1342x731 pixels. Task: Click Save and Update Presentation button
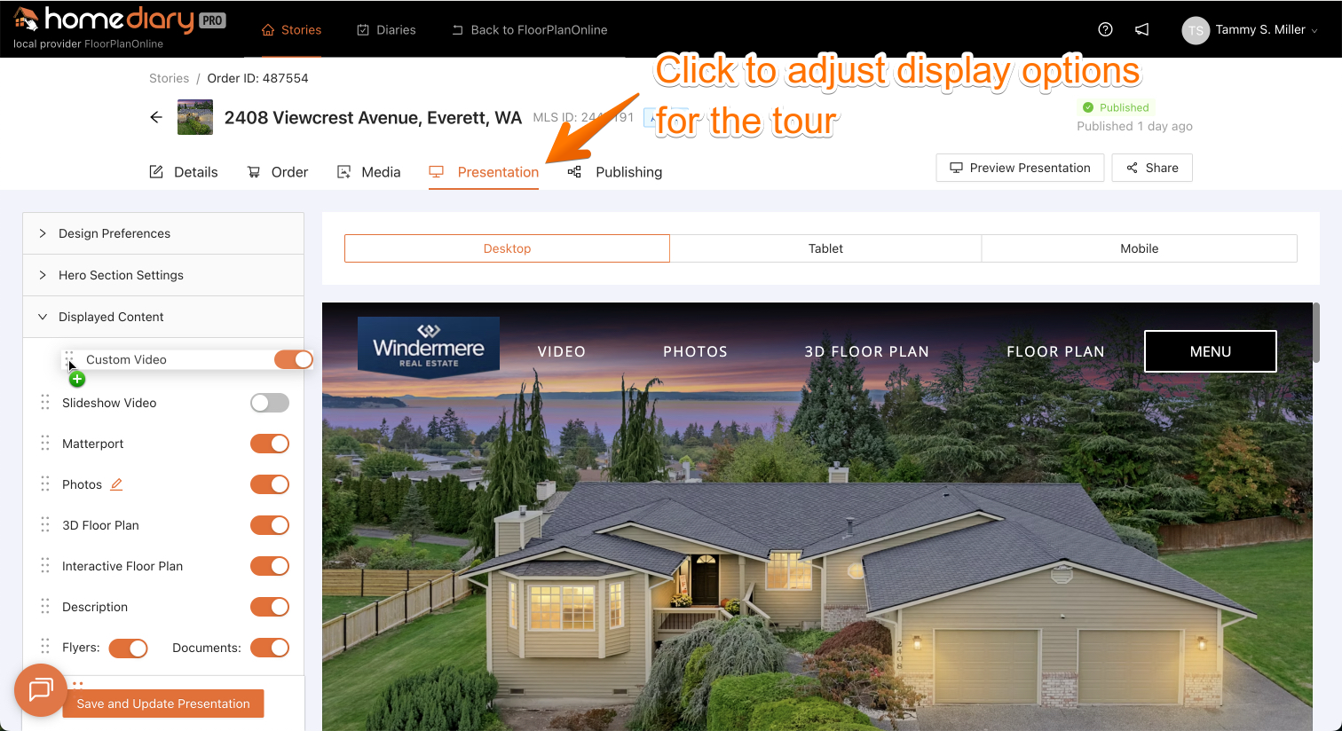[163, 703]
